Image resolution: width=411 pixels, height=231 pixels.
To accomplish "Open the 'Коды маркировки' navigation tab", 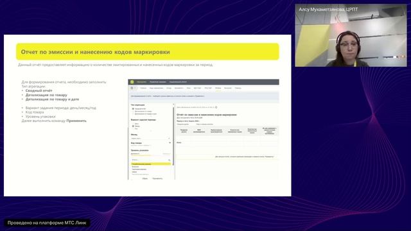I will (156, 88).
